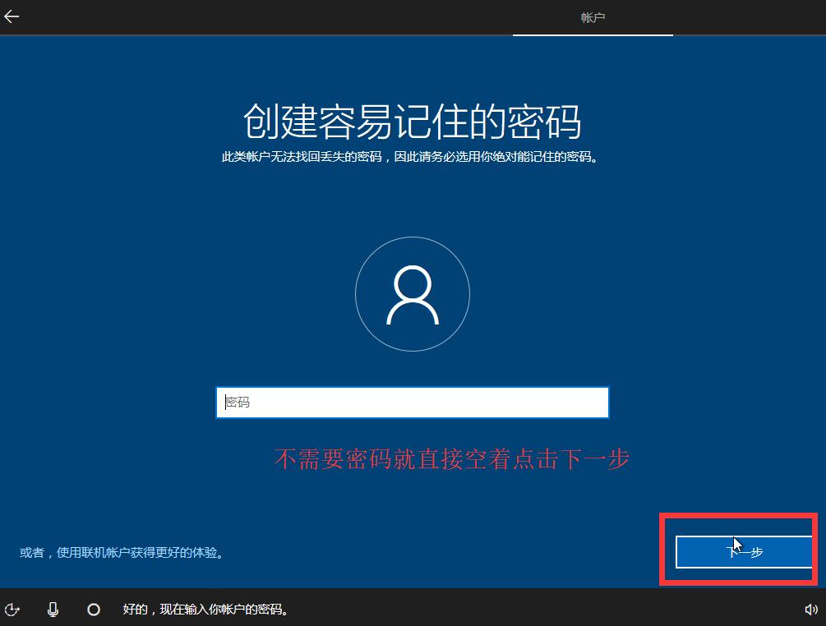Click inside the 密码 input field
This screenshot has width=826, height=626.
point(412,403)
